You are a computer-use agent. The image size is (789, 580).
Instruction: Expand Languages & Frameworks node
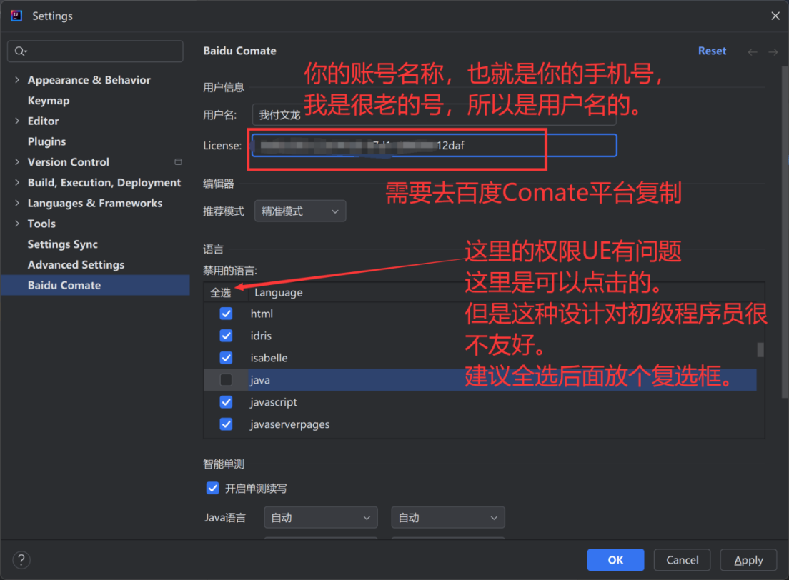point(17,204)
